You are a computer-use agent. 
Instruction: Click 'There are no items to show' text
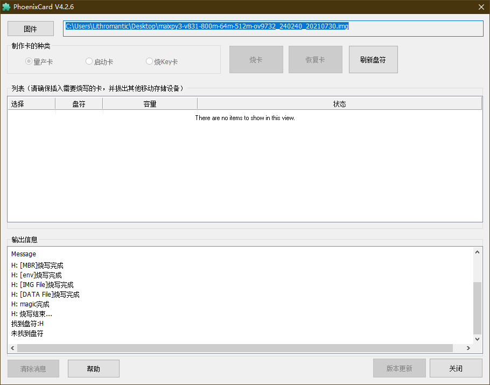pos(245,118)
